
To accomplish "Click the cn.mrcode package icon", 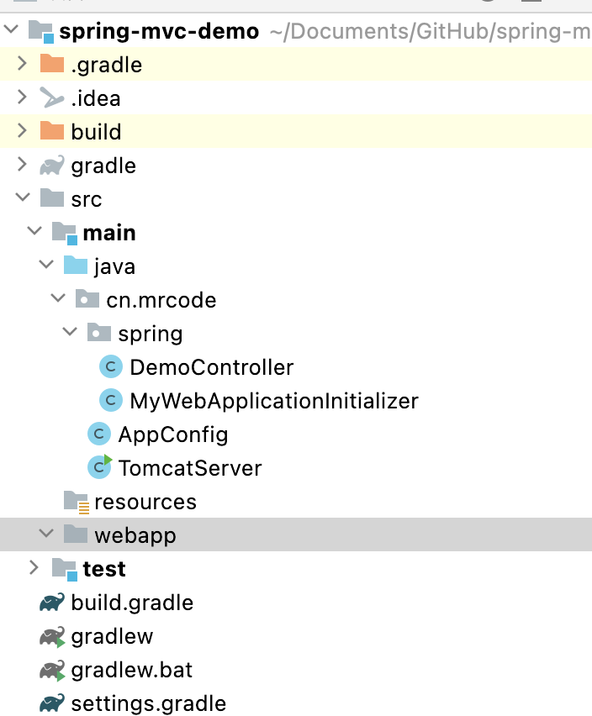I will pos(87,300).
